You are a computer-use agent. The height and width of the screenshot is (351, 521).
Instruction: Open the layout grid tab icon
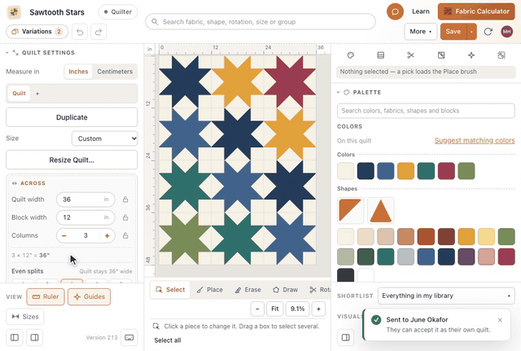[x=381, y=55]
